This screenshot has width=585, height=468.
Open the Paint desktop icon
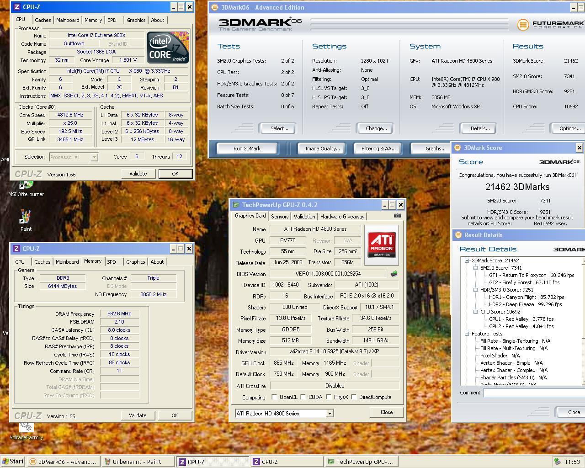click(26, 220)
